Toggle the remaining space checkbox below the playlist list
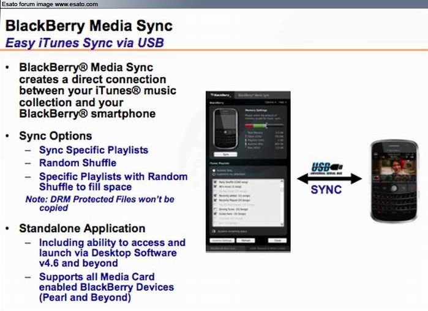428x311 pixels. click(x=214, y=231)
